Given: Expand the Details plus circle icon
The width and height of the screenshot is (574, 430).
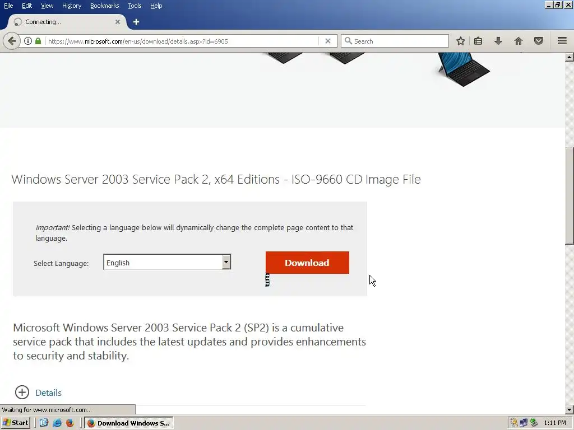Looking at the screenshot, I should (x=22, y=392).
